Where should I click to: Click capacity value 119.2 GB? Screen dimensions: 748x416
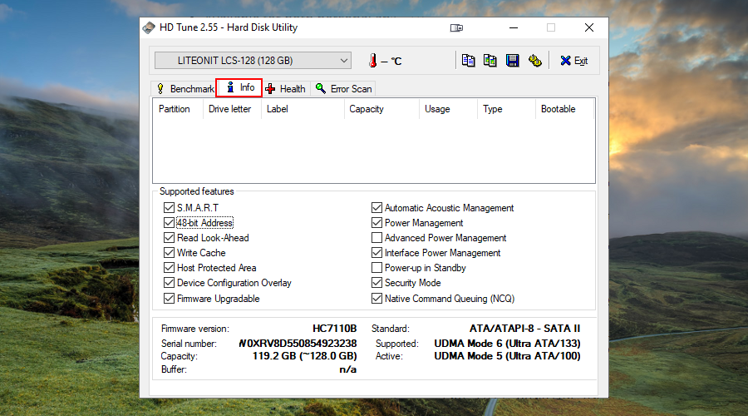(305, 356)
